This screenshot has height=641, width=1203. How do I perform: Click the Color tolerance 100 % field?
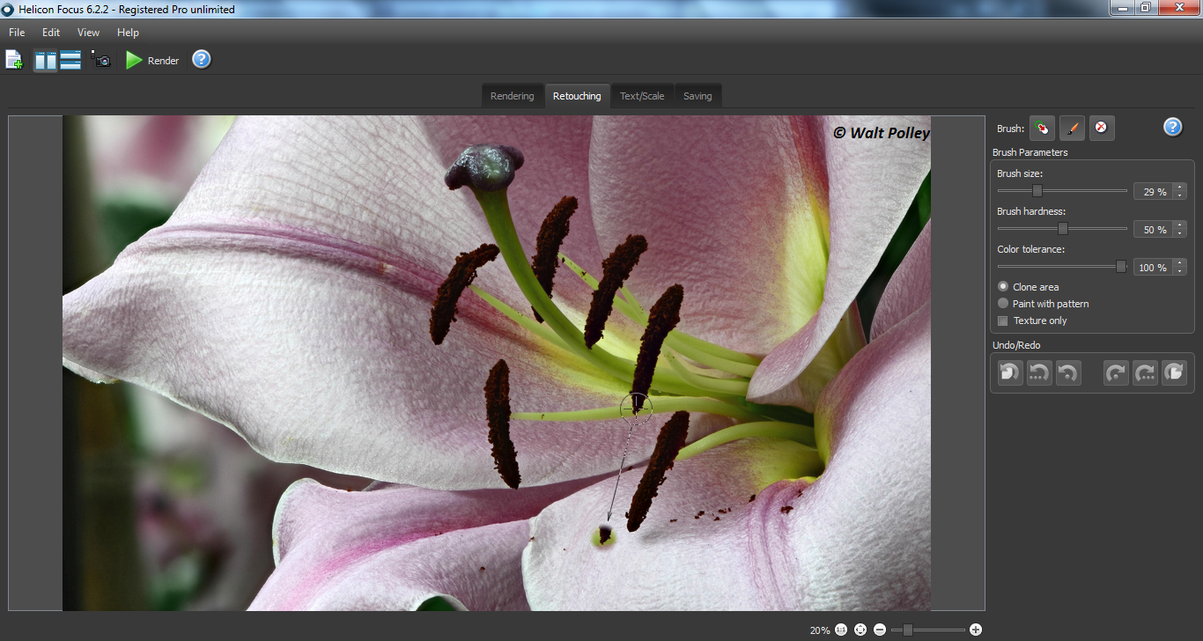[x=1154, y=267]
